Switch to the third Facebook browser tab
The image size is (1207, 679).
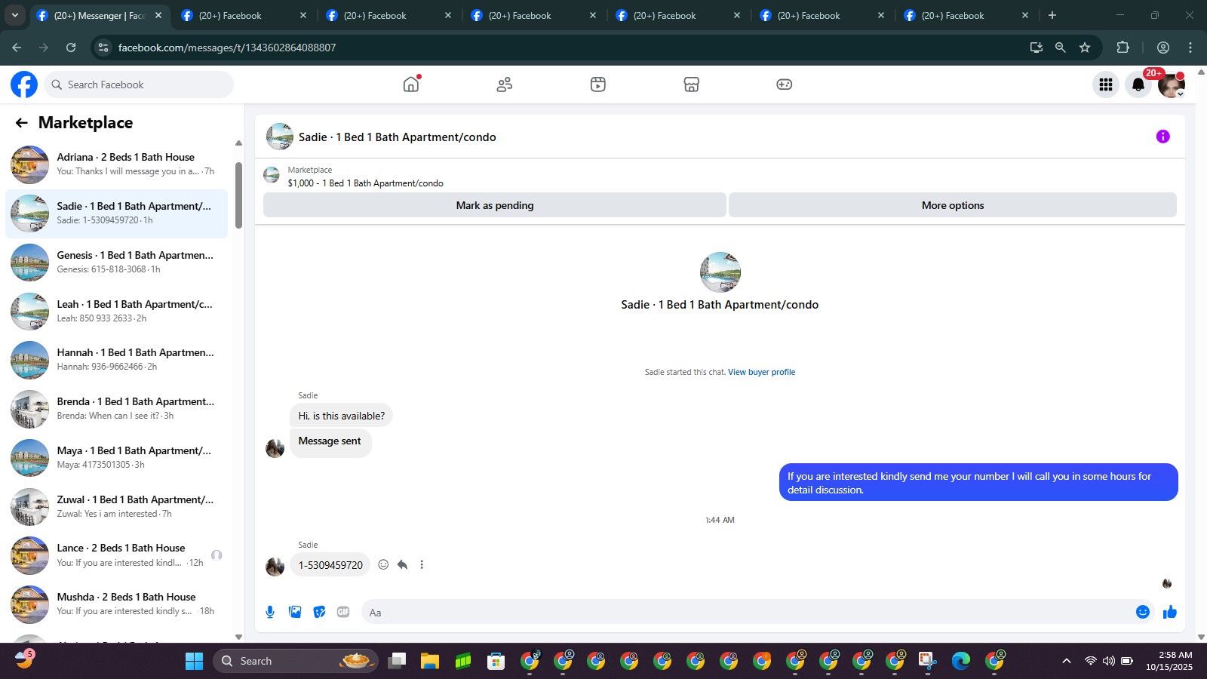389,15
